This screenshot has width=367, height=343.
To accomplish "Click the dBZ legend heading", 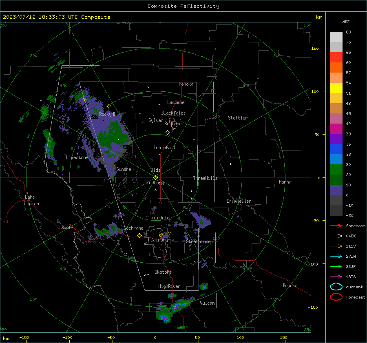I will point(346,22).
